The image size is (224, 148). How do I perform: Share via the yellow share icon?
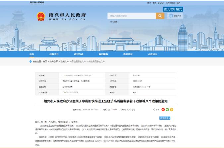(172, 109)
